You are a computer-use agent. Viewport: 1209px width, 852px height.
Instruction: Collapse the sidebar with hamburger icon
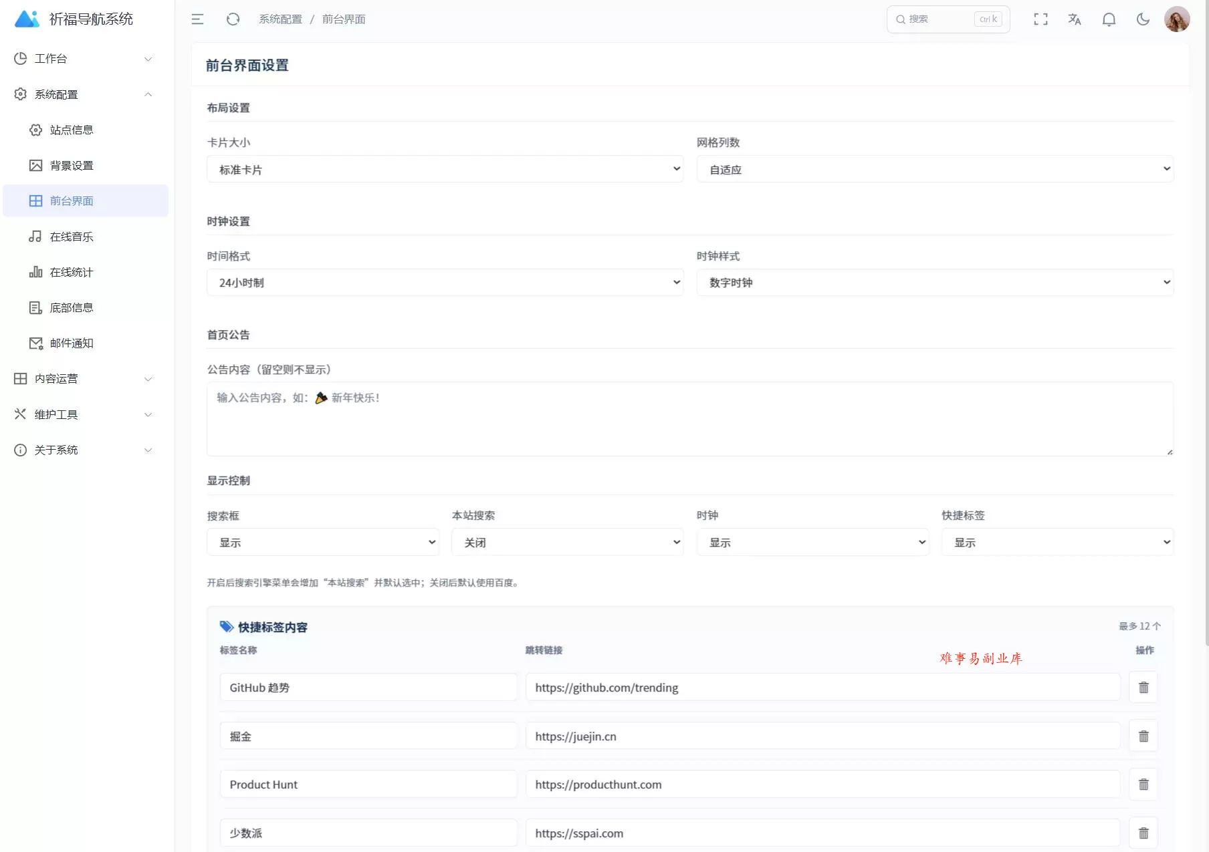[197, 19]
